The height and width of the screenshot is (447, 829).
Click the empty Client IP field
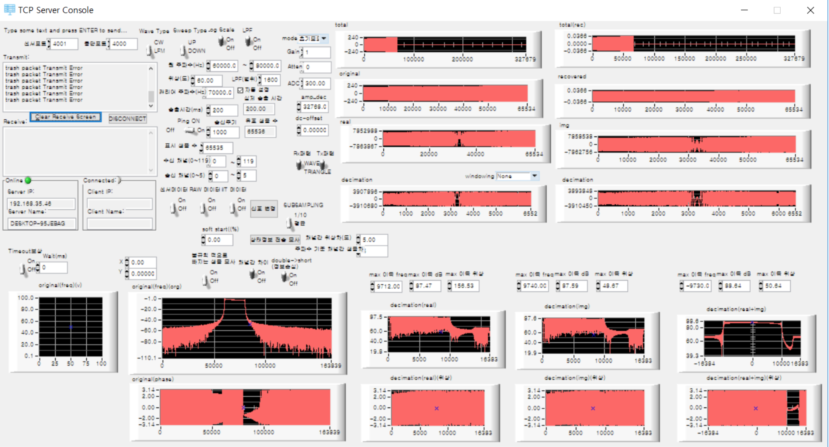pyautogui.click(x=119, y=204)
